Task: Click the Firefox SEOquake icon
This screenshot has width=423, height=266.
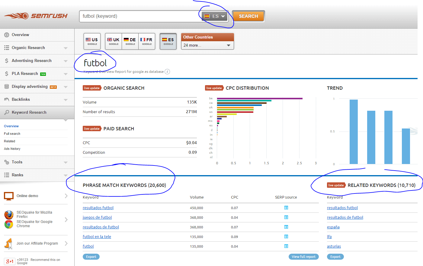Action: click(9, 215)
